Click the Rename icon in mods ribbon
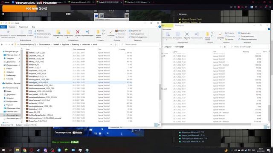 point(87,32)
